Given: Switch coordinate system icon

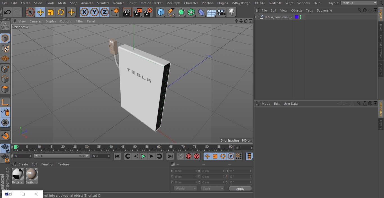Looking at the screenshot, I should [115, 12].
